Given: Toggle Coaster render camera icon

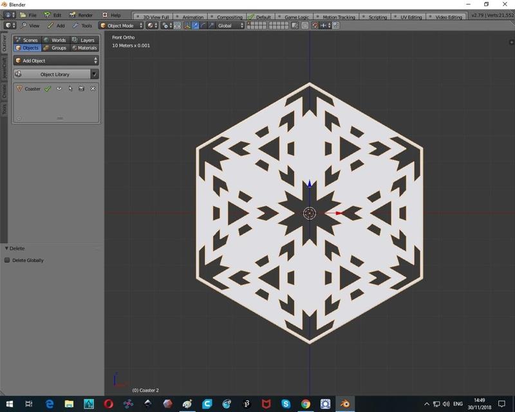Looking at the screenshot, I should pos(82,89).
